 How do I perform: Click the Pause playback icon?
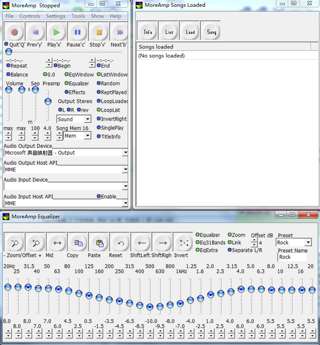pyautogui.click(x=78, y=32)
